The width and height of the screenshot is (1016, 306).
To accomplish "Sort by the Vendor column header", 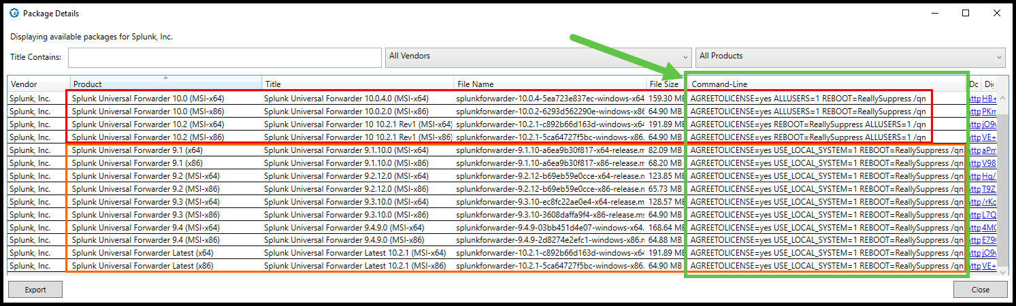I will tap(39, 84).
